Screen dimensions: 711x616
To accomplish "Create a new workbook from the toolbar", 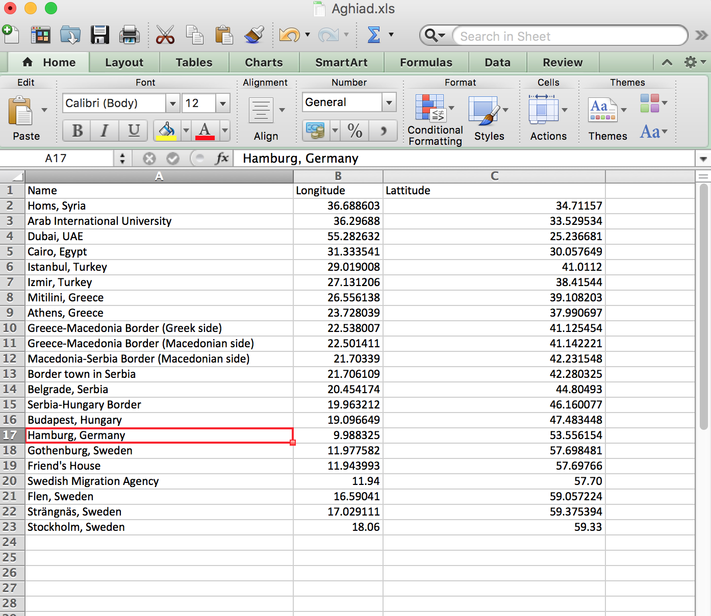I will [11, 35].
